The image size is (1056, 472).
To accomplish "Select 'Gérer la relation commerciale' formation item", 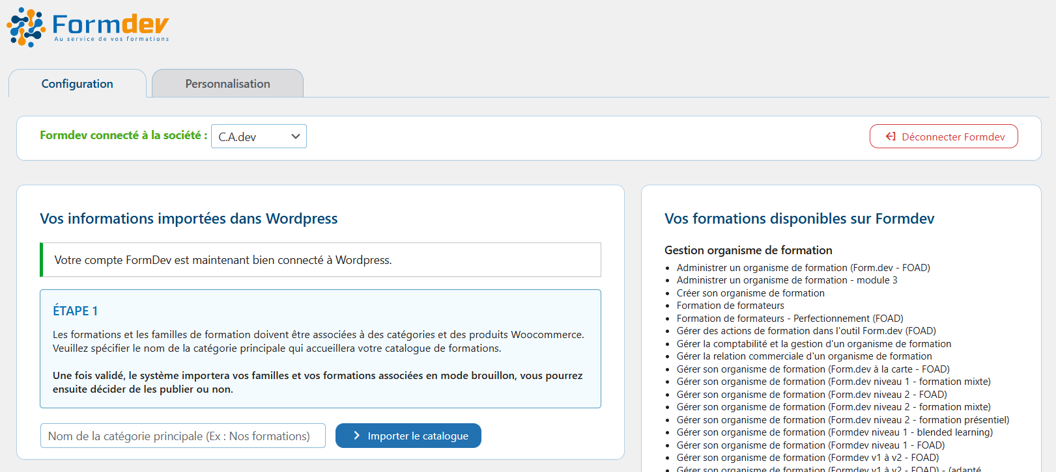I will 804,356.
